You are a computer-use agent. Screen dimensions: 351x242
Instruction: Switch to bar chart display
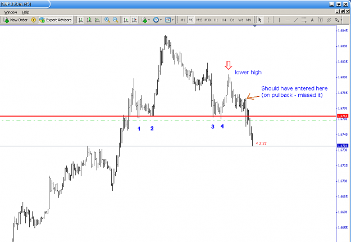click(x=81, y=20)
